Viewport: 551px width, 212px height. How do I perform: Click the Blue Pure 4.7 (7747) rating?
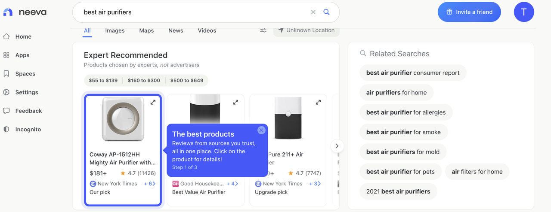tap(304, 173)
